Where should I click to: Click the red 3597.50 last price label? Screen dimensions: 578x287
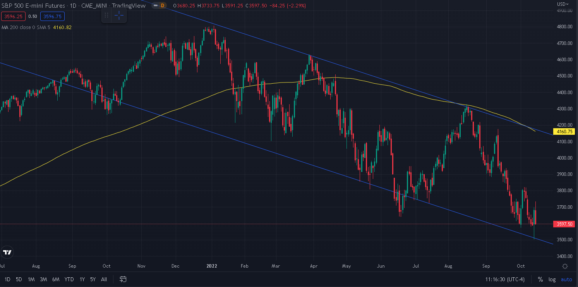pos(565,224)
